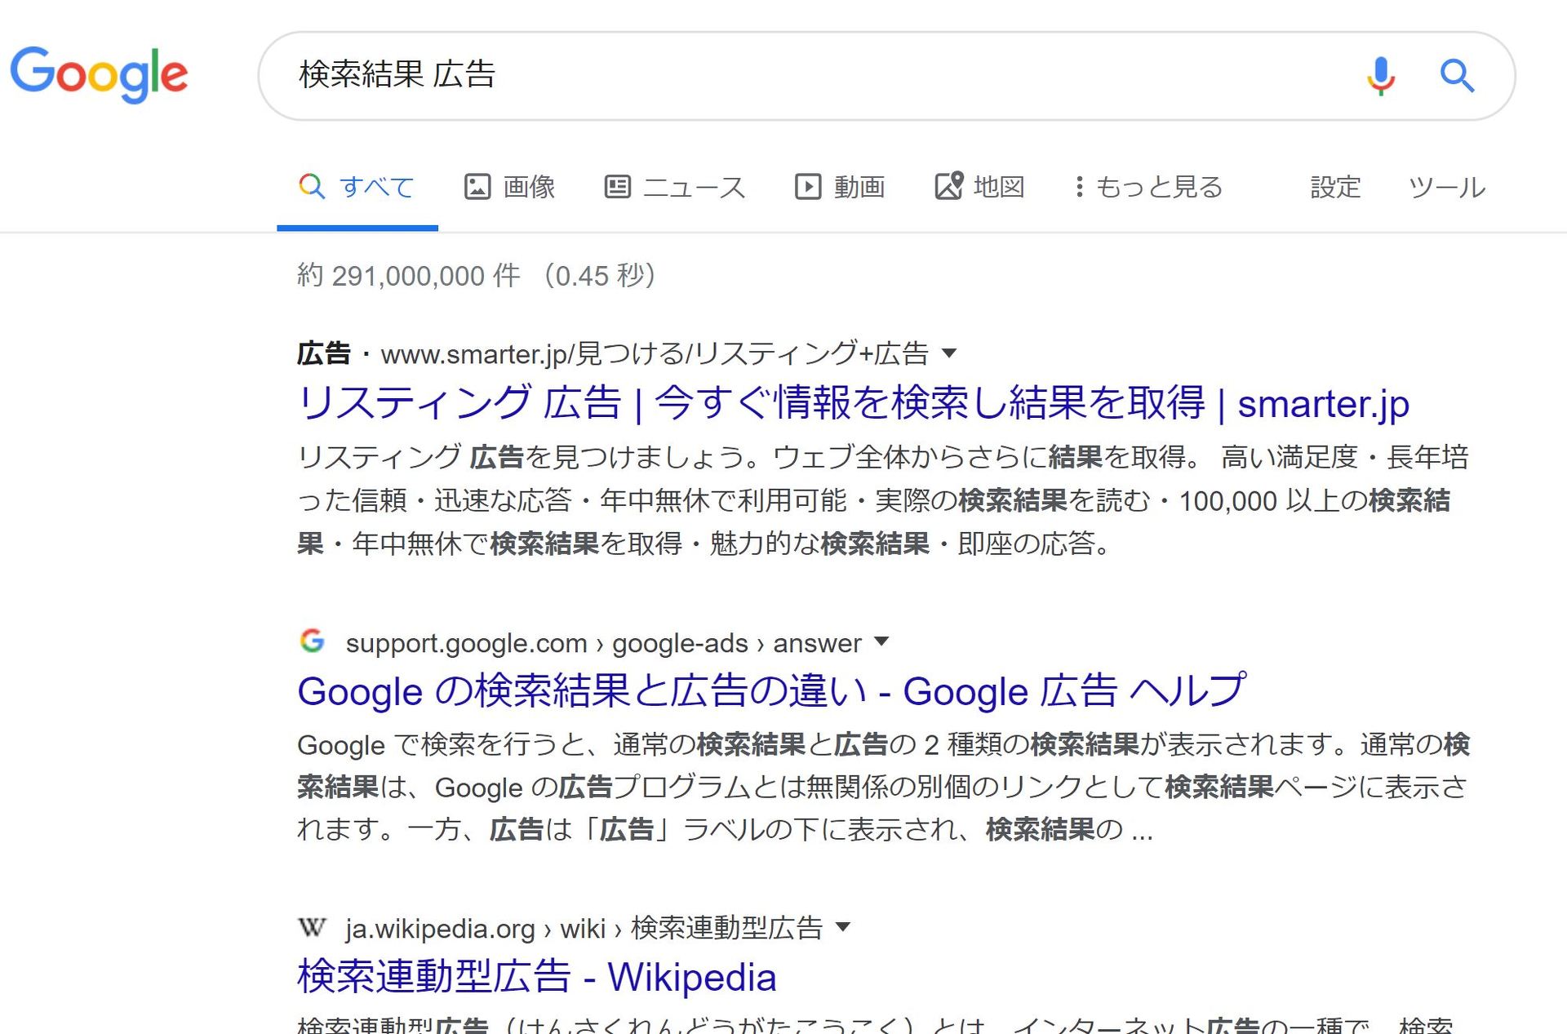The image size is (1567, 1034).
Task: Open Google の検索結果と広告の違い help link
Action: 771,691
